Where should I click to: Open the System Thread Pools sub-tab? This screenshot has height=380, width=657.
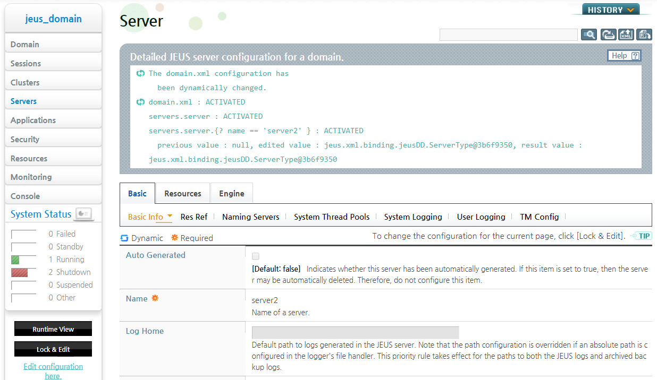click(332, 217)
